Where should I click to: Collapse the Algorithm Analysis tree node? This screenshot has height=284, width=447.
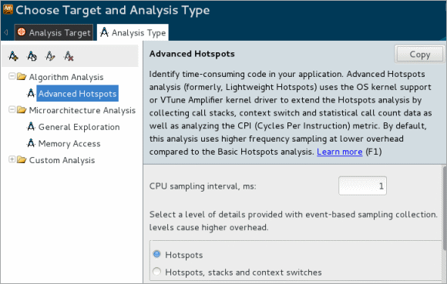pos(12,76)
